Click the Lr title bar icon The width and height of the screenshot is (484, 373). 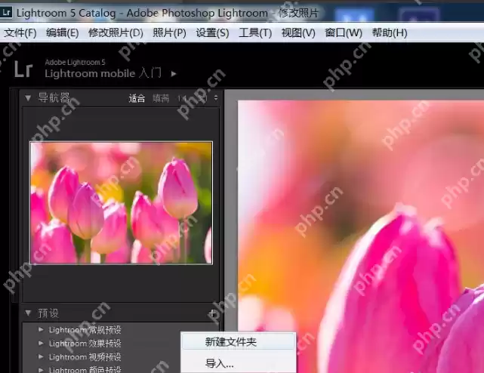click(6, 13)
